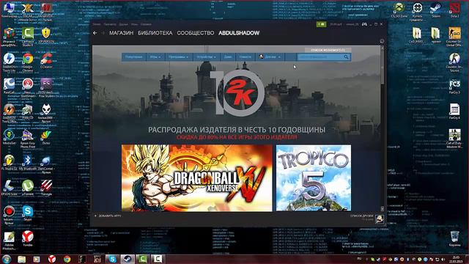
Task: Go back with the Steam back arrow
Action: [x=95, y=33]
